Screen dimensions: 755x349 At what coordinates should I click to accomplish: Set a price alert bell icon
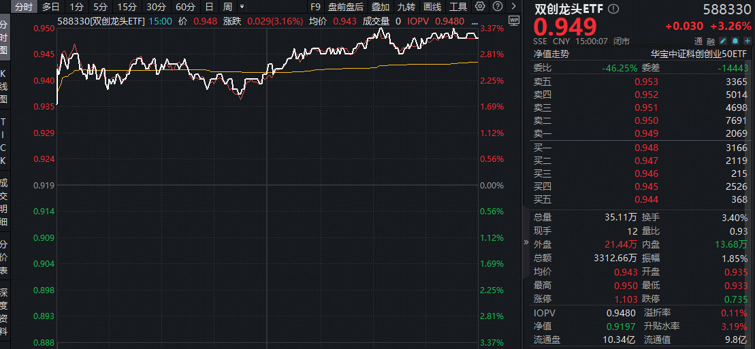[735, 41]
